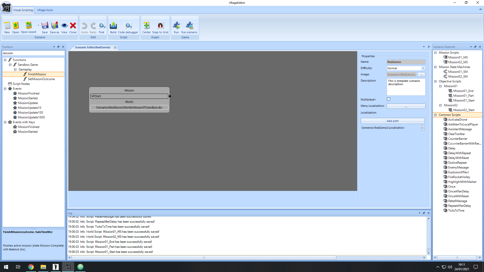Click the Add path button
The image size is (484, 272).
(x=392, y=121)
